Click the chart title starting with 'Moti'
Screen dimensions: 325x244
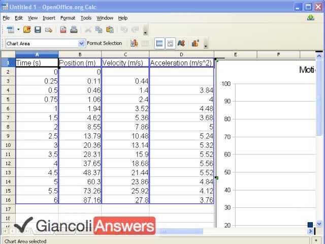pyautogui.click(x=307, y=70)
